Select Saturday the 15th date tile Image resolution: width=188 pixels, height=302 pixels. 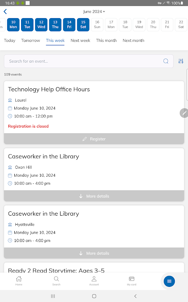[83, 25]
